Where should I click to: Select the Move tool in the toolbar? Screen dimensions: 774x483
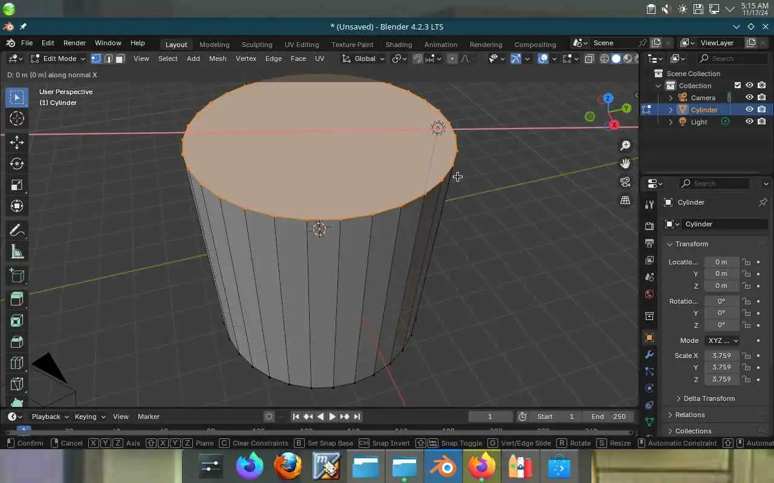click(17, 142)
